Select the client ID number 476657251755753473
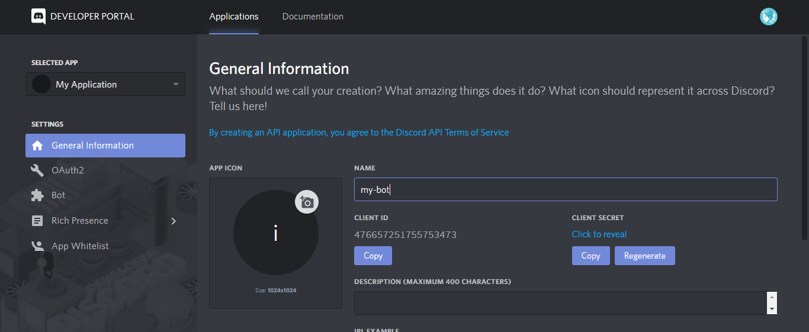This screenshot has height=332, width=809. click(x=405, y=235)
